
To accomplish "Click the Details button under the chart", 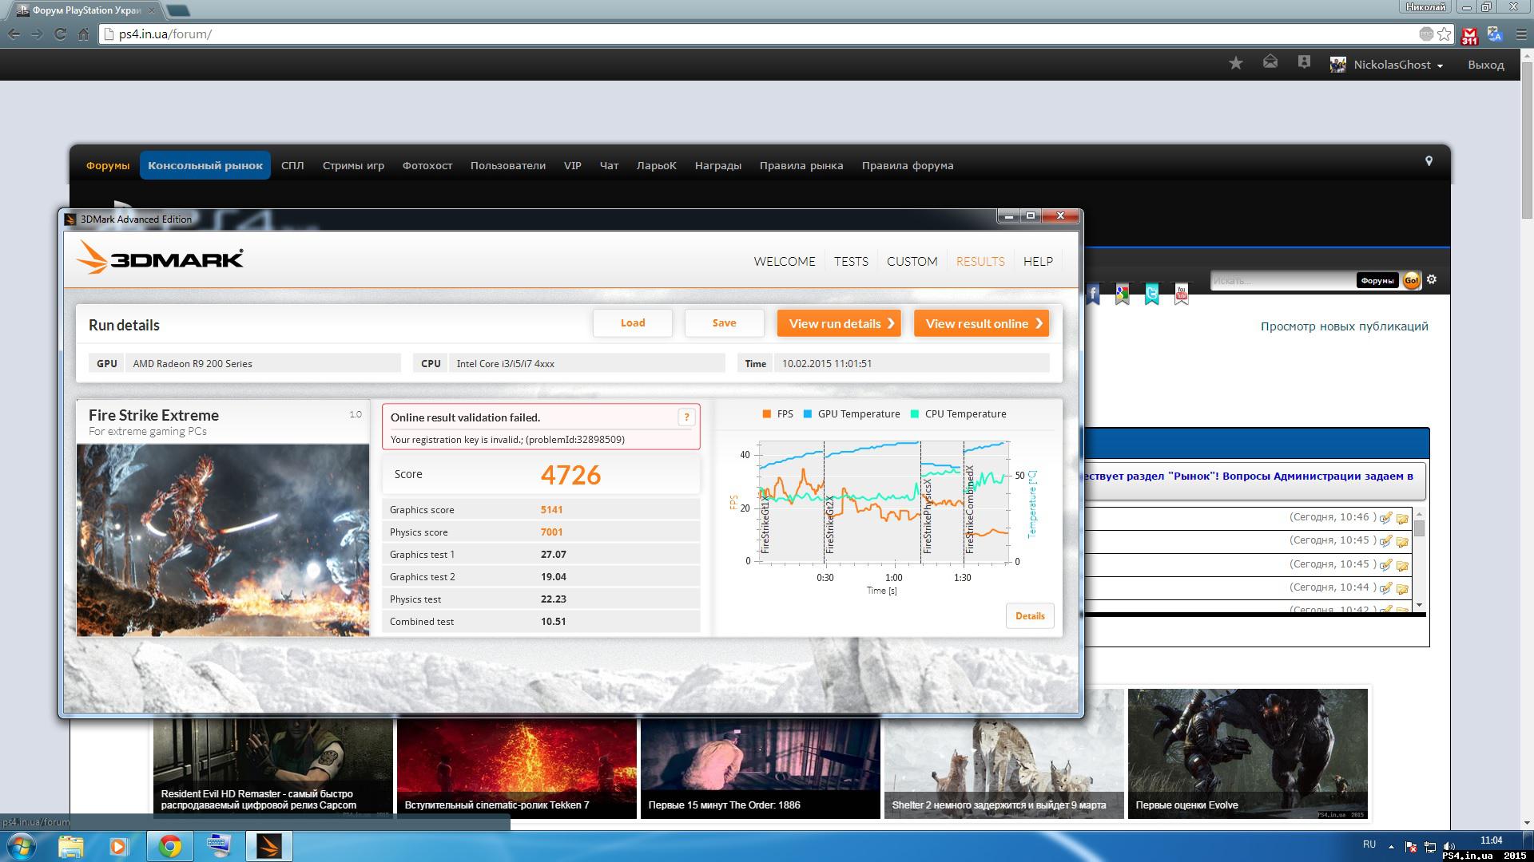I will pos(1030,615).
